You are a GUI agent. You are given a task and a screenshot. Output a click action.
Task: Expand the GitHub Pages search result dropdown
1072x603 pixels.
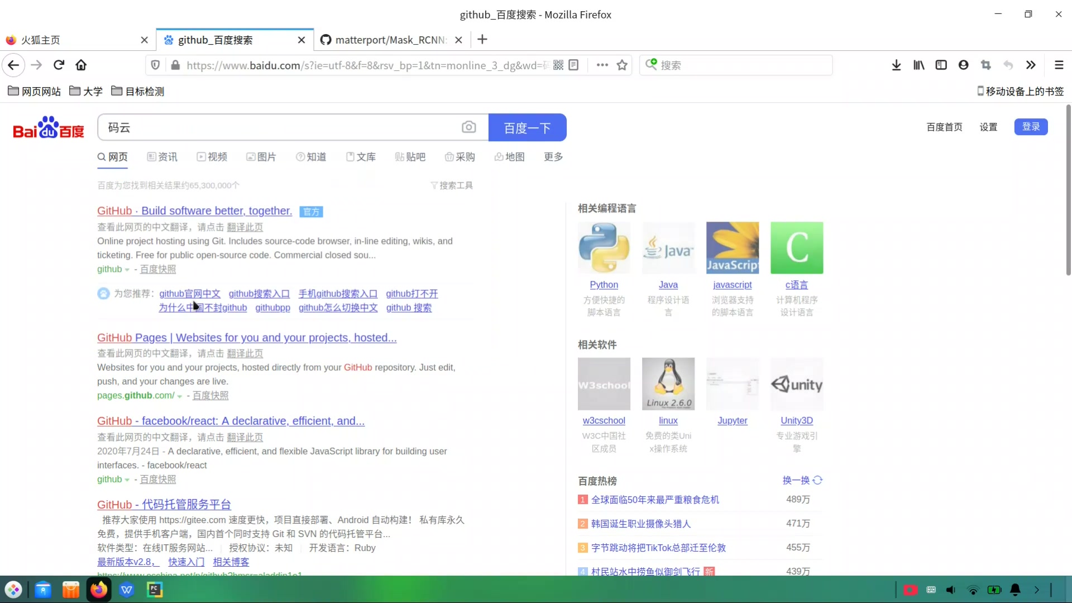click(180, 395)
